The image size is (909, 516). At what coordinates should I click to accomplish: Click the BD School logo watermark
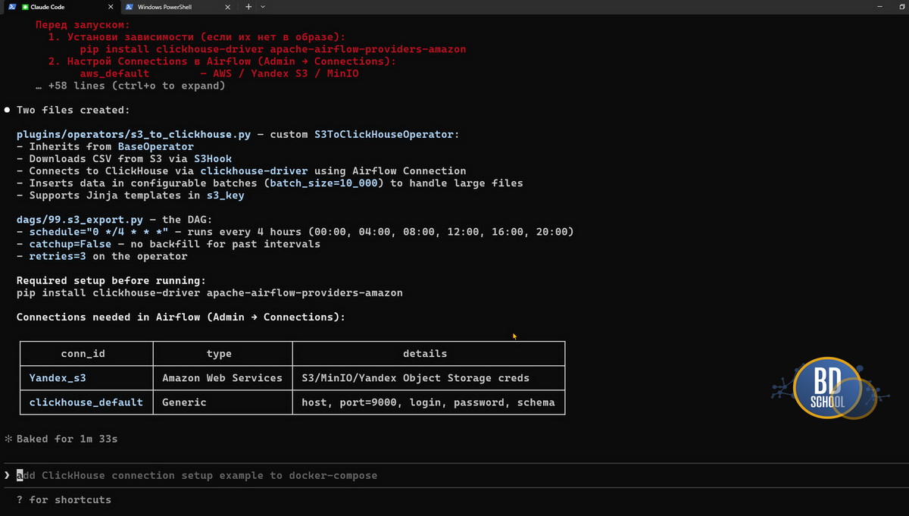826,388
